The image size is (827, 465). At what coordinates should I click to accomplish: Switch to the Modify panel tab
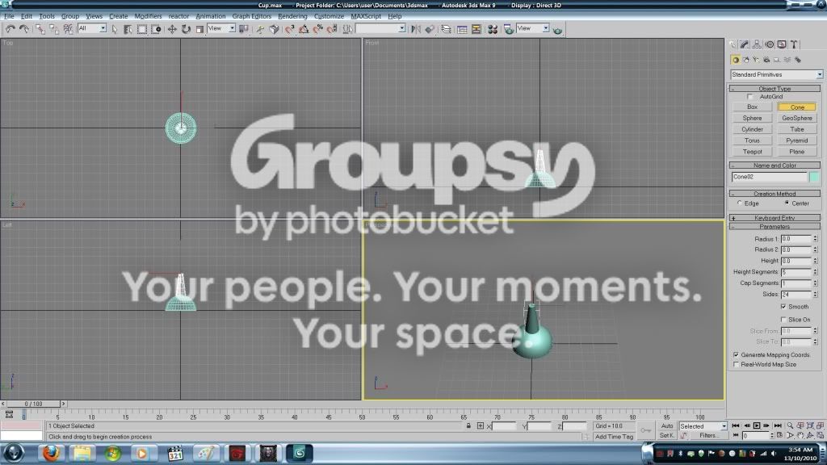tap(744, 45)
